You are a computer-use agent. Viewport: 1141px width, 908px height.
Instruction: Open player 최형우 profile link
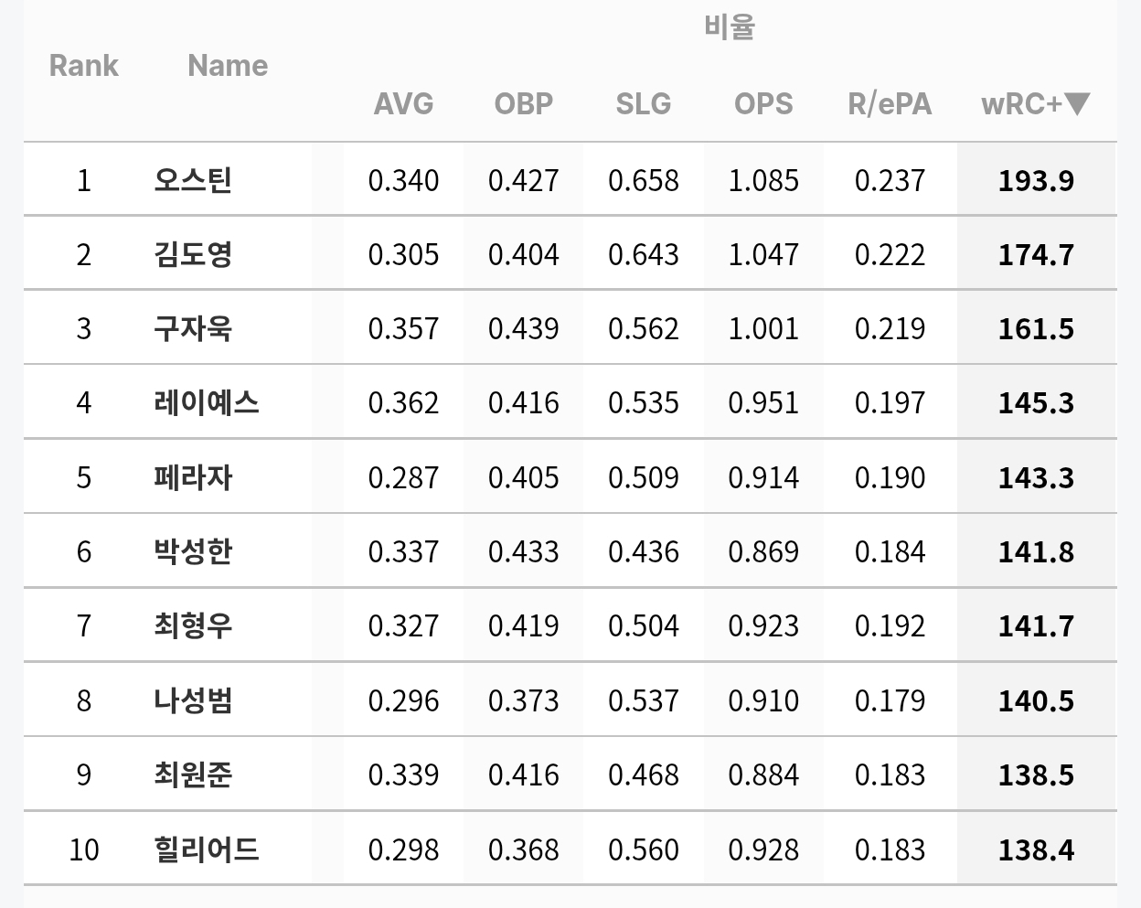(193, 625)
